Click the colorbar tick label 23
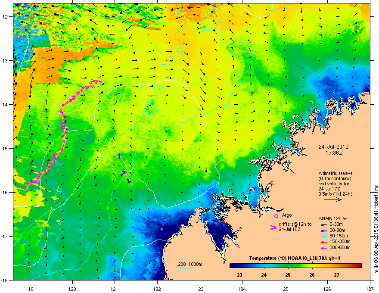This screenshot has height=293, width=379. point(239,275)
